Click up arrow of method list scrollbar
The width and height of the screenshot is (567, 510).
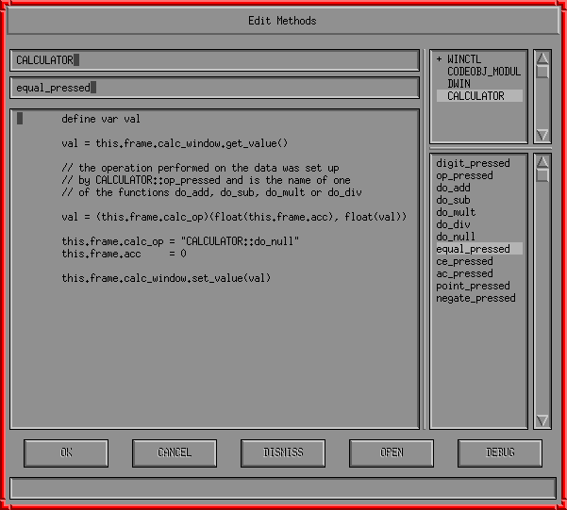point(542,161)
